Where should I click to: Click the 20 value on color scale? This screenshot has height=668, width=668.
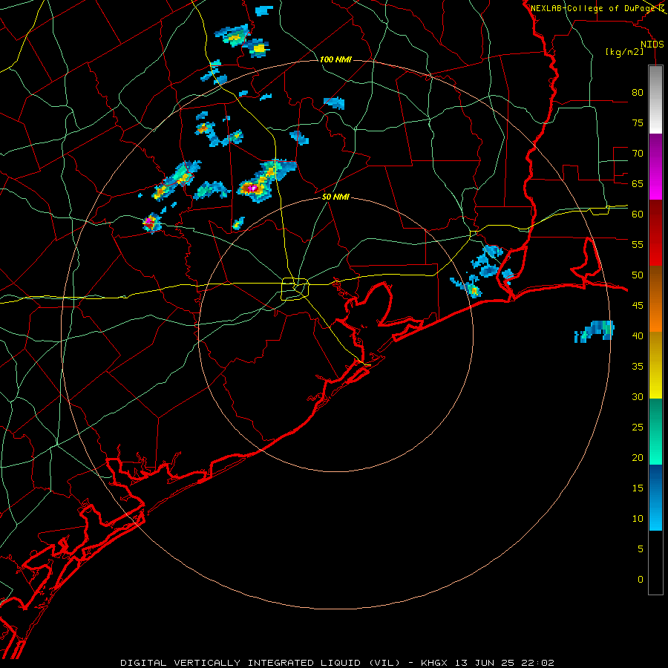click(x=638, y=457)
